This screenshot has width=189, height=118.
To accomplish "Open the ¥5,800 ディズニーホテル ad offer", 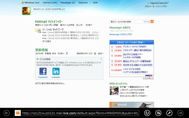I will point(132,47).
